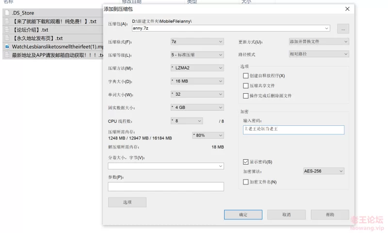This screenshot has width=388, height=233.
Task: Open the 字典大小 16 MB dropdown
Action: tap(197, 81)
